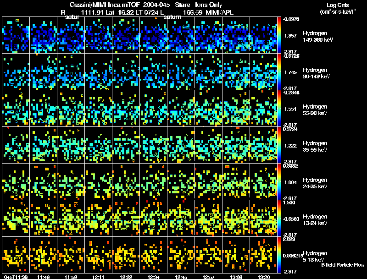This screenshot has height=279, width=367.
Task: Click the '12:45' time label
Action: click(x=181, y=277)
